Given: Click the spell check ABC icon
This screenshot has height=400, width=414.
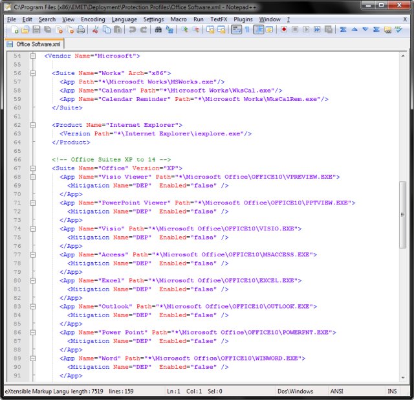Looking at the screenshot, I should pos(397,30).
